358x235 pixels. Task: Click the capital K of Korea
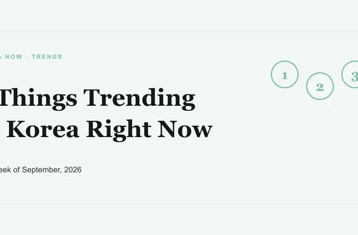(16, 129)
